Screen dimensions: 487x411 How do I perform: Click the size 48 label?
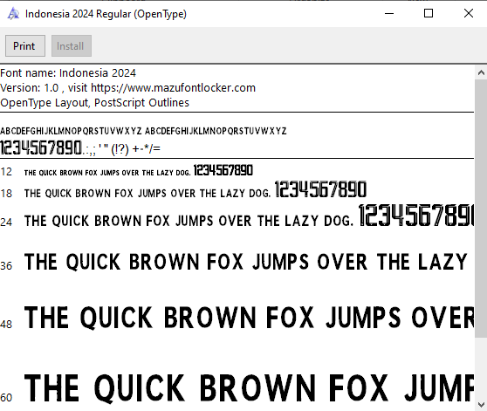click(6, 324)
